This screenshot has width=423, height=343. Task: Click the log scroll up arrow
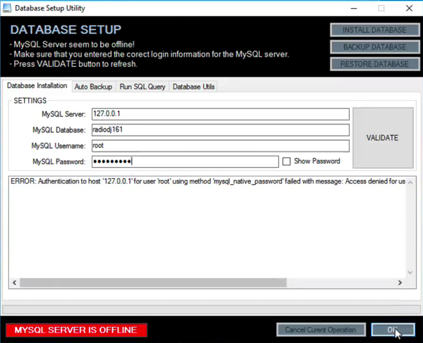tap(410, 182)
